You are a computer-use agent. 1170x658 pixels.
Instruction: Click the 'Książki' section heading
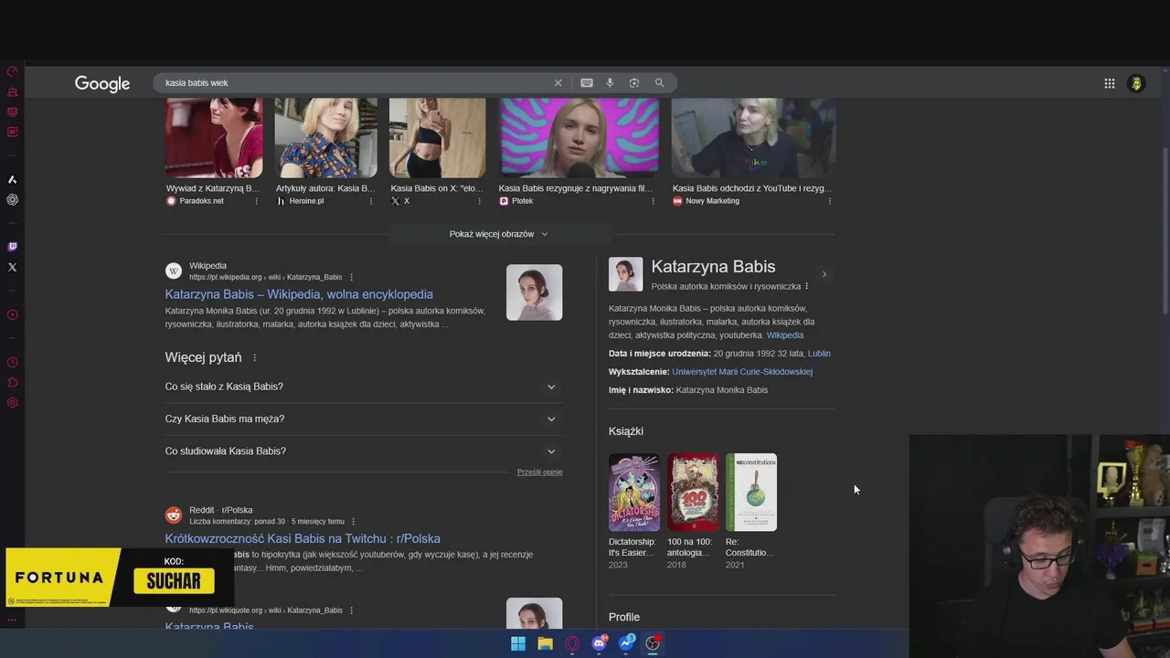point(626,431)
